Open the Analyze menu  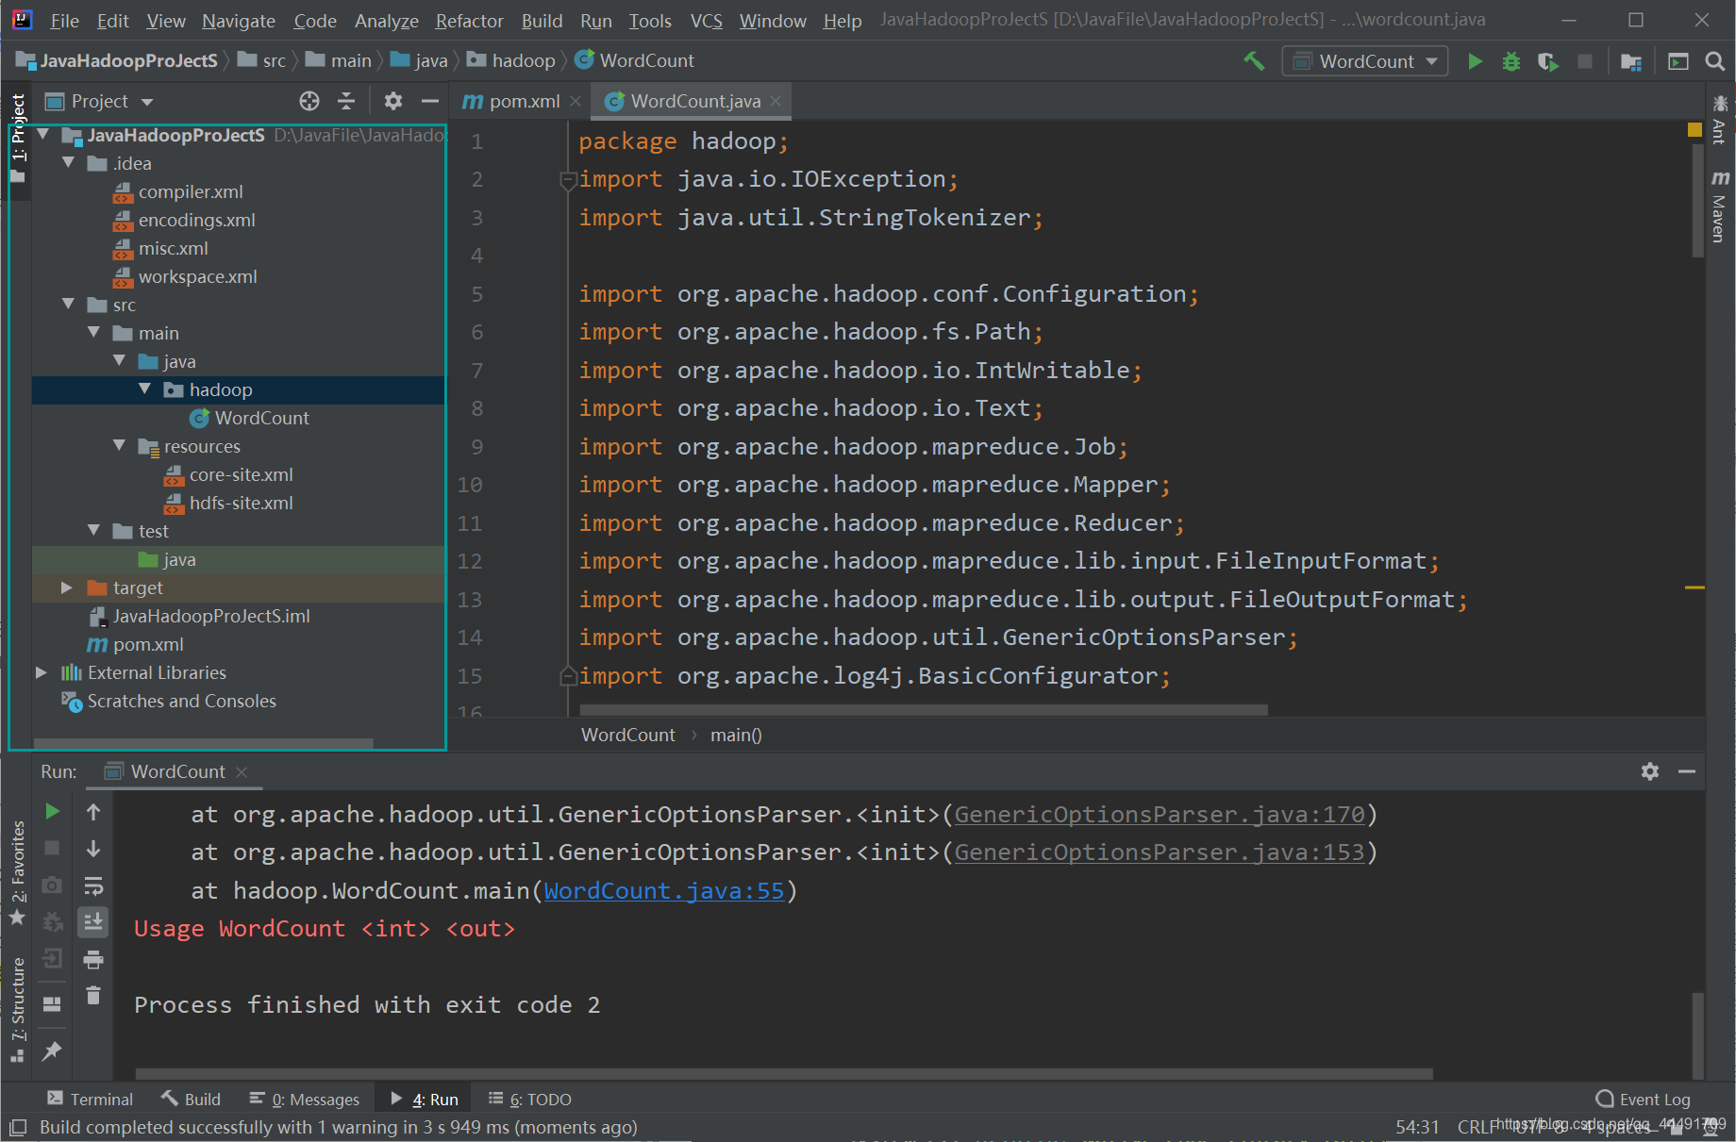click(387, 21)
